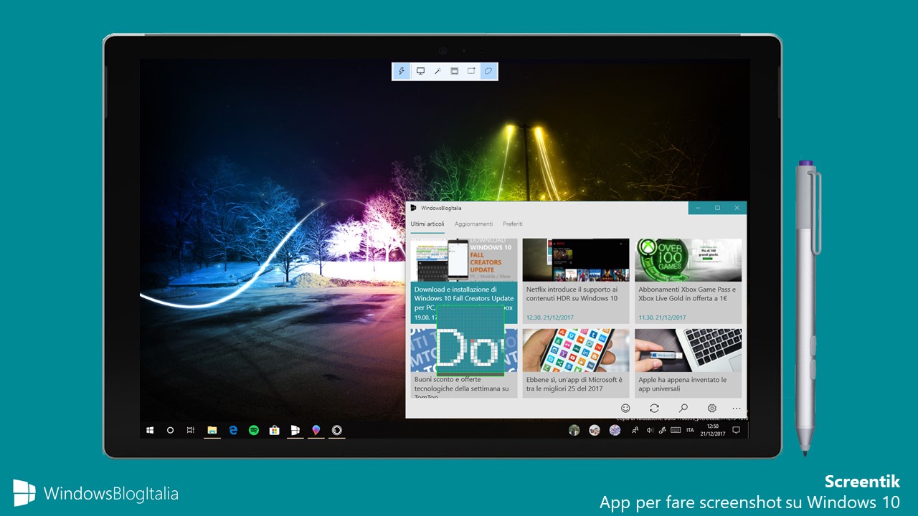Screen dimensions: 918x516
Task: Click the second contact avatar on taskbar
Action: point(595,430)
